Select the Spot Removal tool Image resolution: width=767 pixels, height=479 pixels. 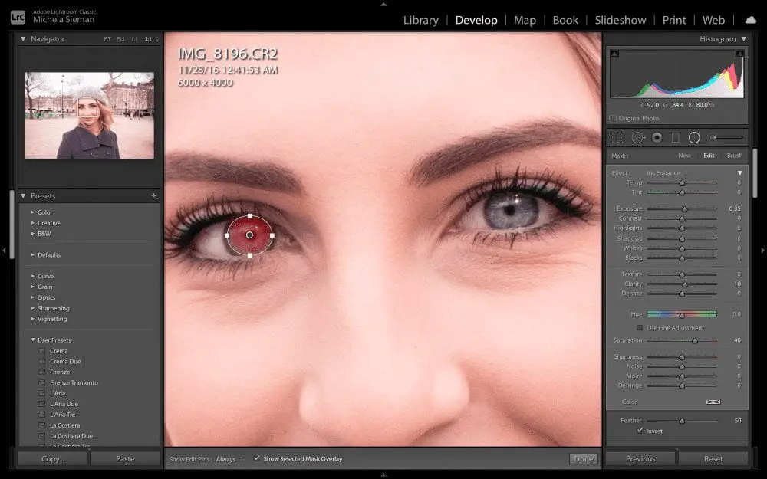tap(637, 138)
